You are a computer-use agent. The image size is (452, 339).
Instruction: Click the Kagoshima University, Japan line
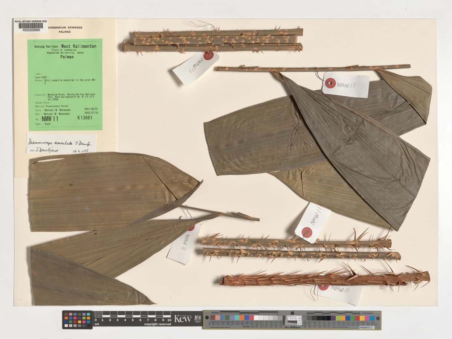[65, 53]
